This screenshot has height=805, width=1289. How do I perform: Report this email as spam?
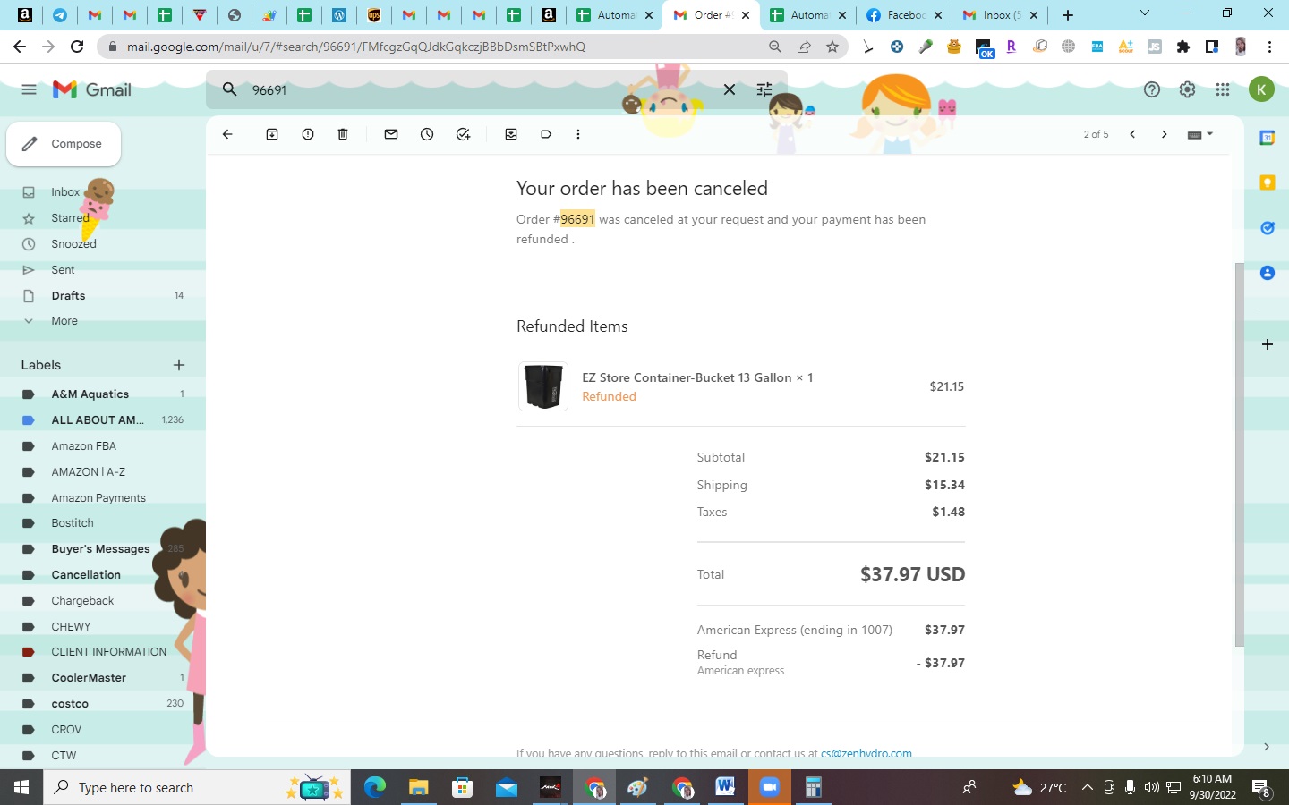[x=308, y=134]
